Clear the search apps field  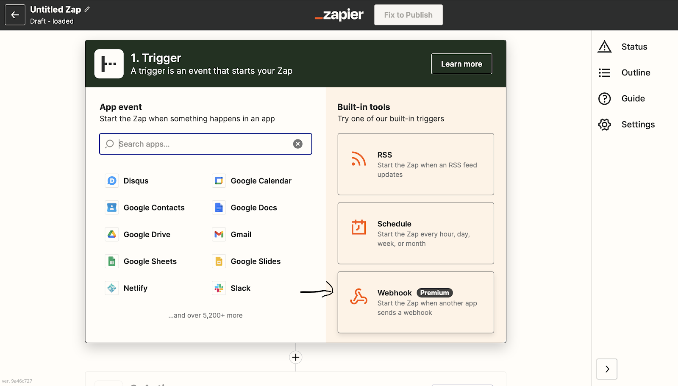[298, 144]
